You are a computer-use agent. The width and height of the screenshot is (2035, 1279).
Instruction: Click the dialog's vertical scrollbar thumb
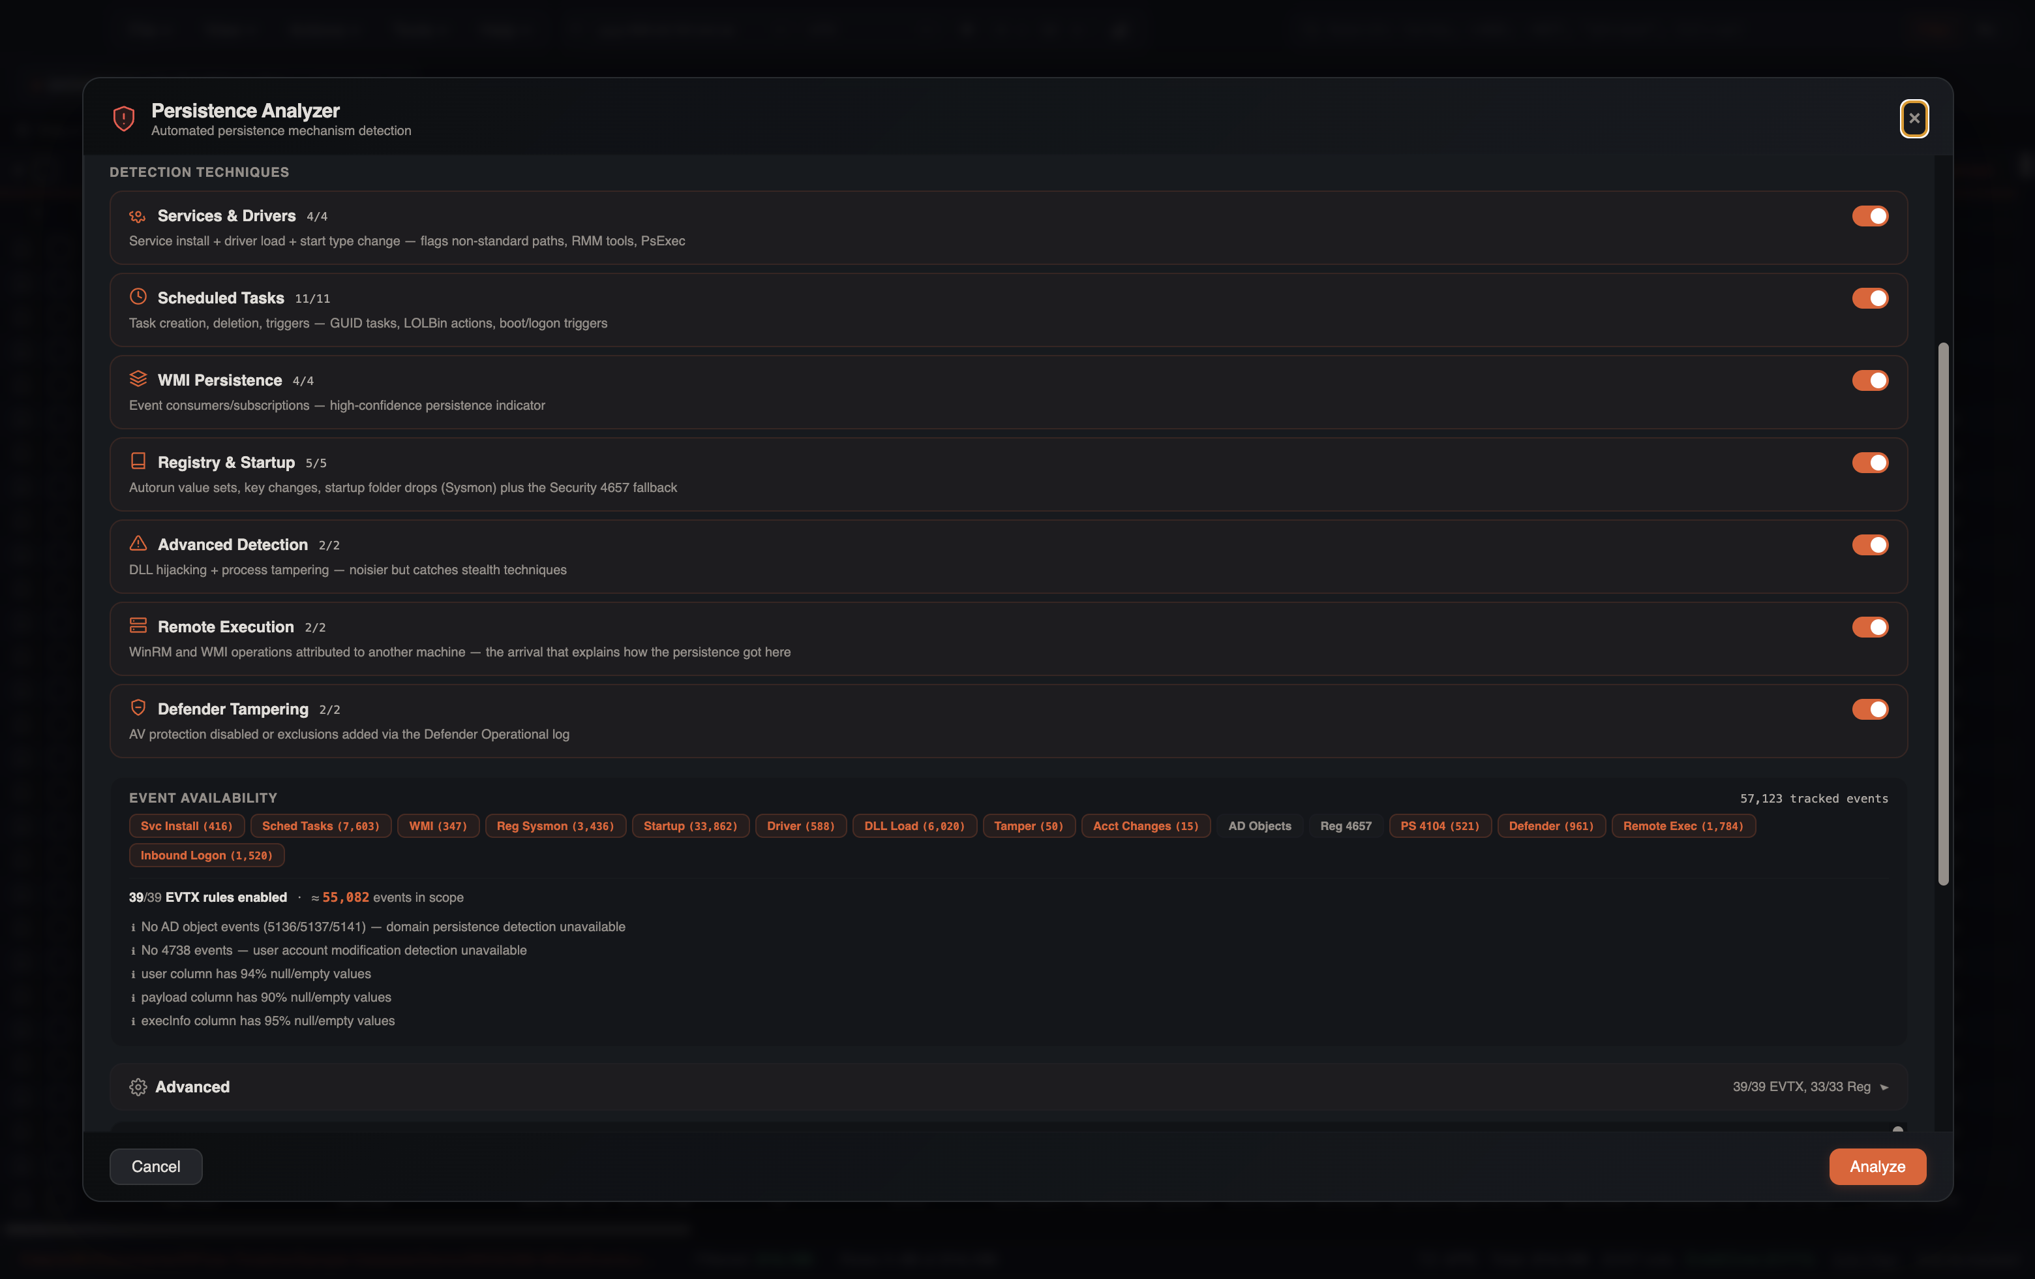click(1943, 615)
